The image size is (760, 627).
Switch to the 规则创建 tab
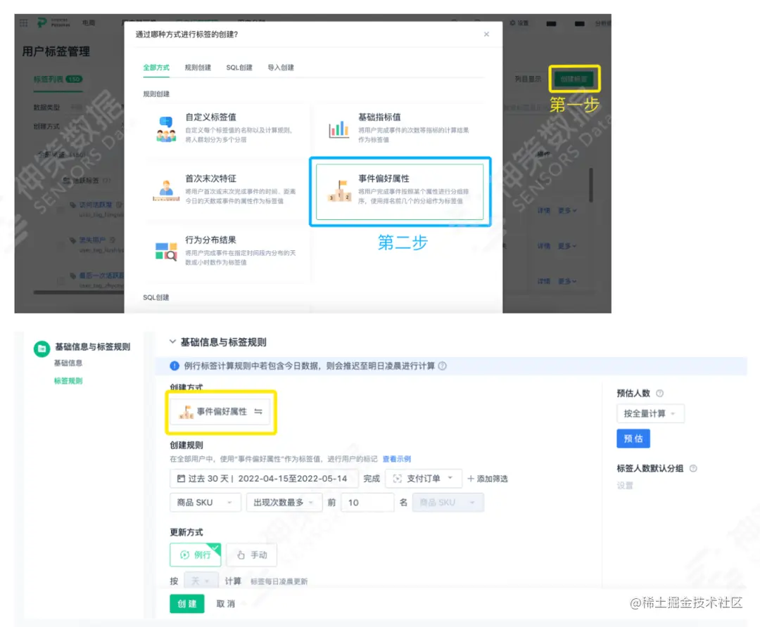(198, 67)
